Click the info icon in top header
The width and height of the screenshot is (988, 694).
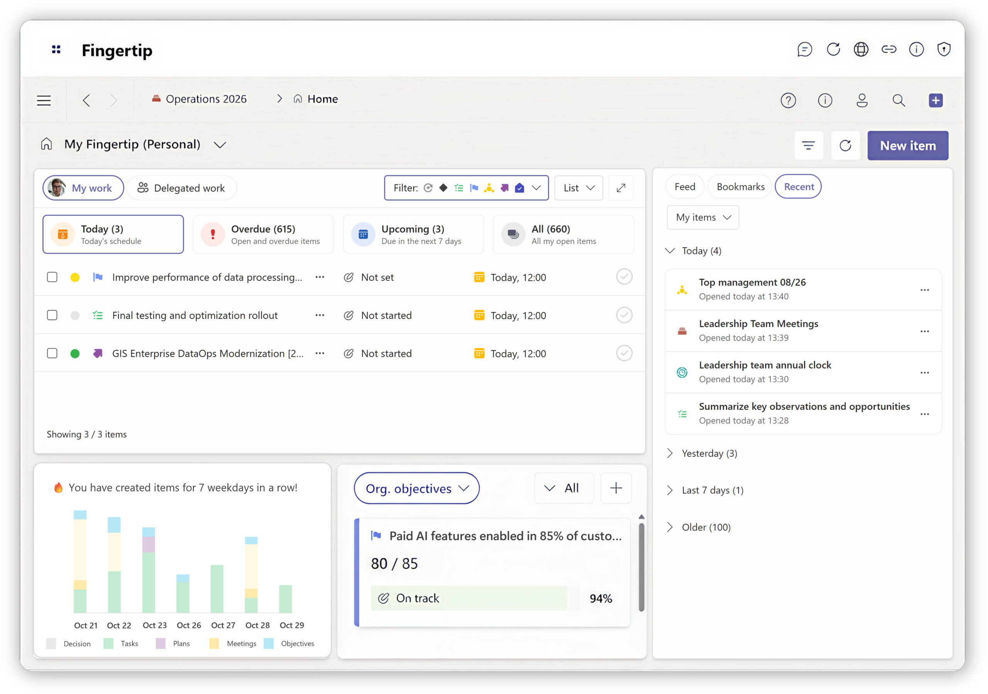click(x=916, y=49)
